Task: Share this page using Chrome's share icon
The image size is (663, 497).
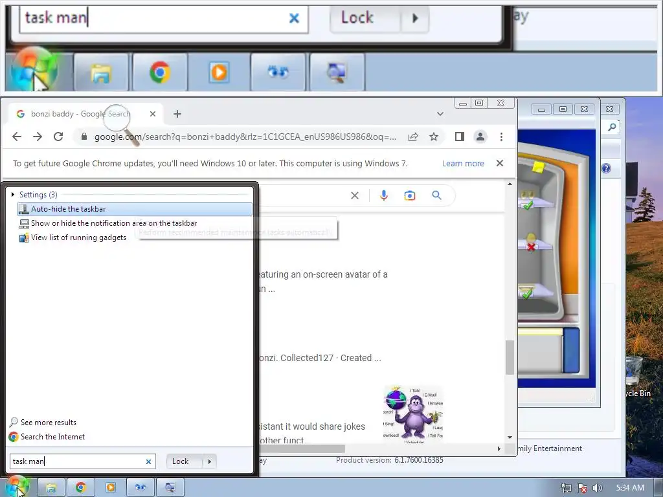Action: 413,137
